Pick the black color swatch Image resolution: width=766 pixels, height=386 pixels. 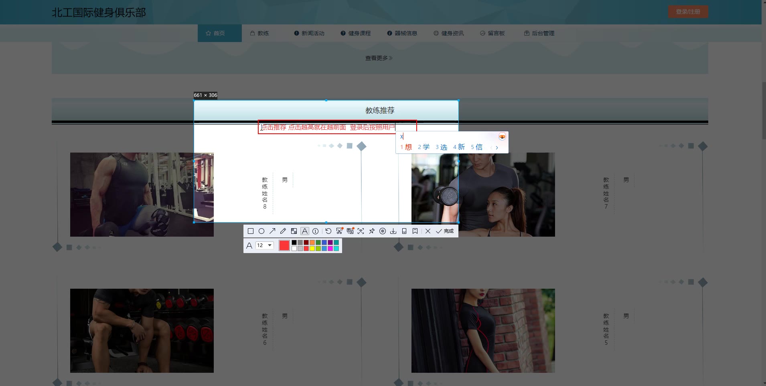[x=294, y=243]
